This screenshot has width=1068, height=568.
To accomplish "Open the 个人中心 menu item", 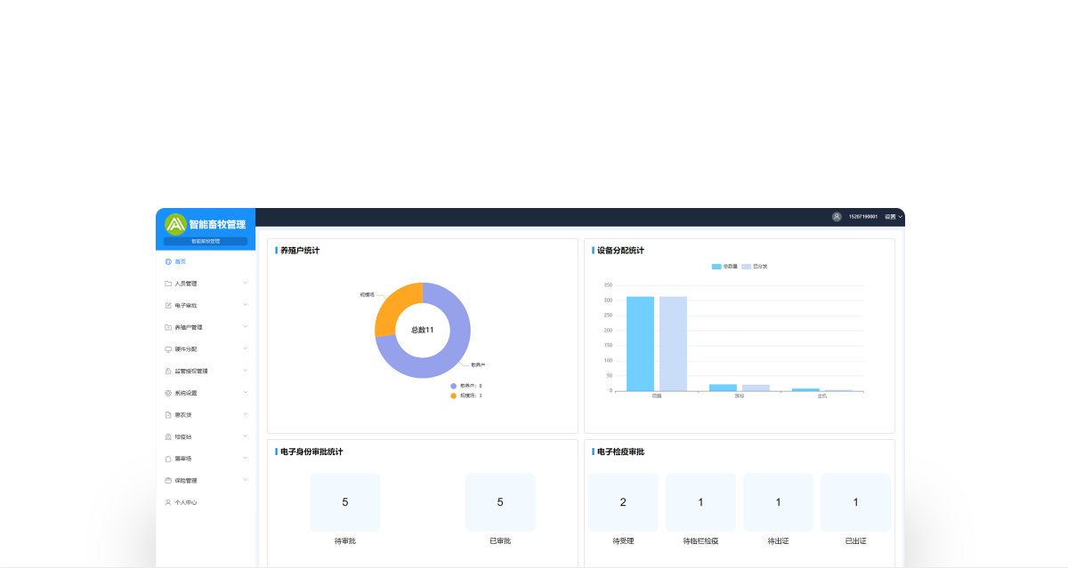I will tap(185, 502).
